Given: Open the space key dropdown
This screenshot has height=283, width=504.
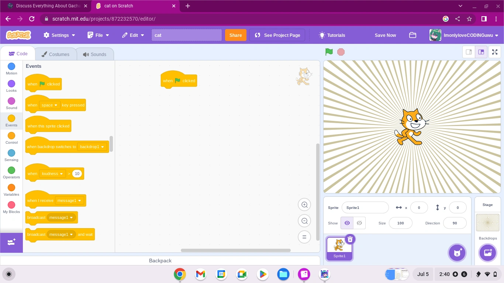Looking at the screenshot, I should point(49,105).
